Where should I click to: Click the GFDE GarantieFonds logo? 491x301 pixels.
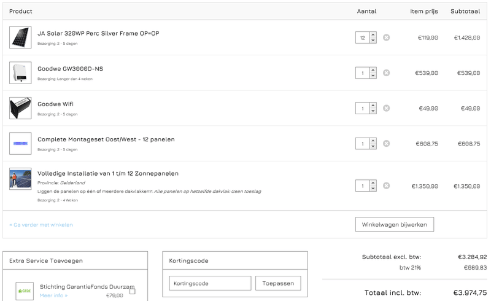click(x=25, y=291)
